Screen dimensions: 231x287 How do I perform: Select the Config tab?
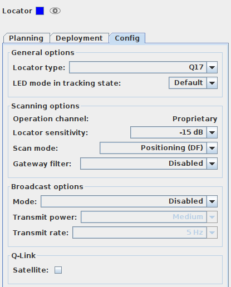click(127, 38)
